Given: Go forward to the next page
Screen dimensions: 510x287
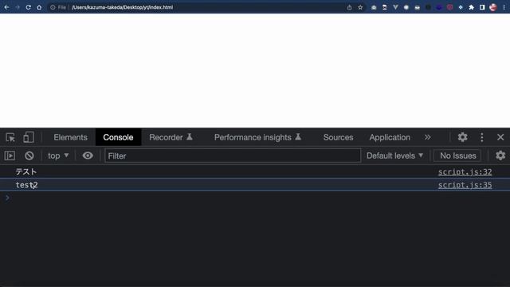Looking at the screenshot, I should (x=18, y=7).
